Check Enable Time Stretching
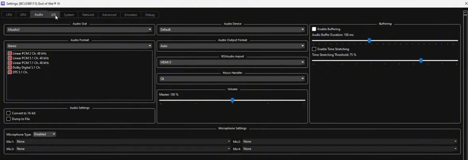Screen dimensions: 468x160 [314, 49]
